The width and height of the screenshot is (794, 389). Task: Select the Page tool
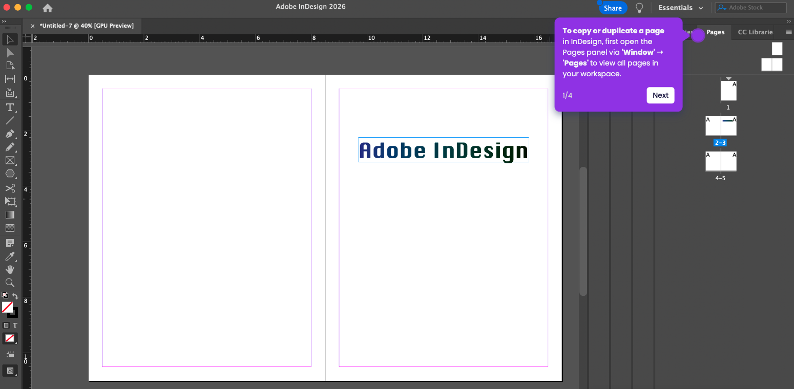(10, 66)
